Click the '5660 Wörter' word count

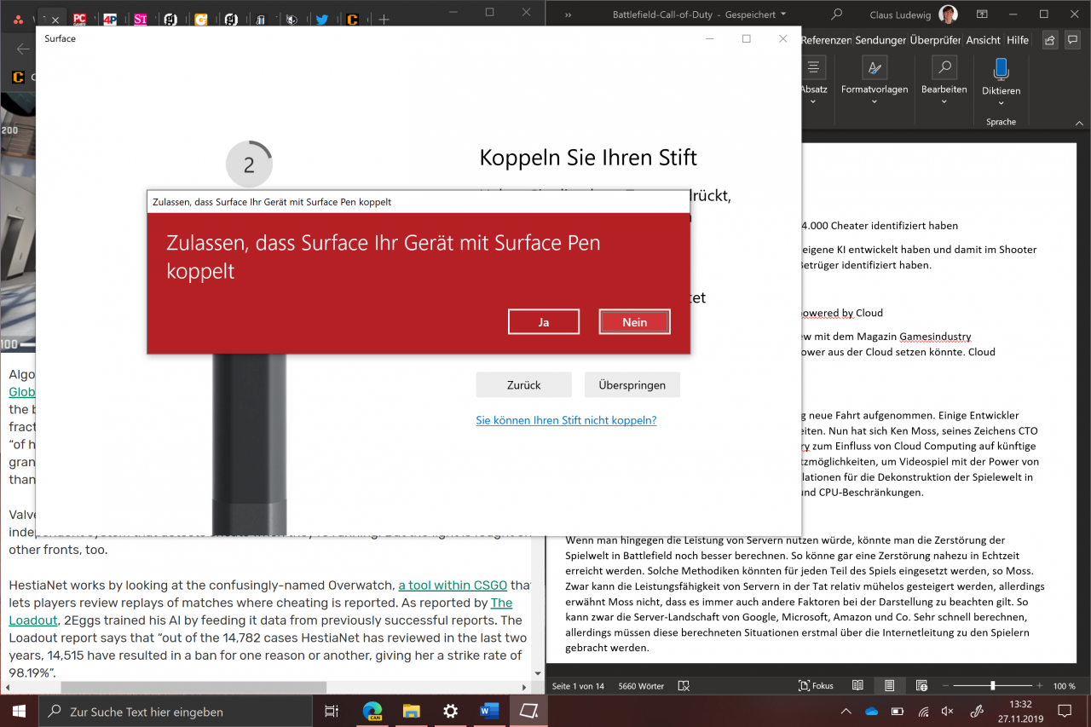click(x=639, y=686)
